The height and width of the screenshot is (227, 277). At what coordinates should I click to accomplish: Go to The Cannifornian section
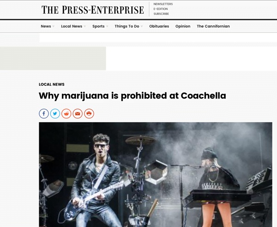pyautogui.click(x=213, y=26)
